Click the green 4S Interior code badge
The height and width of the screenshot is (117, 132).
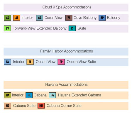click(7, 18)
